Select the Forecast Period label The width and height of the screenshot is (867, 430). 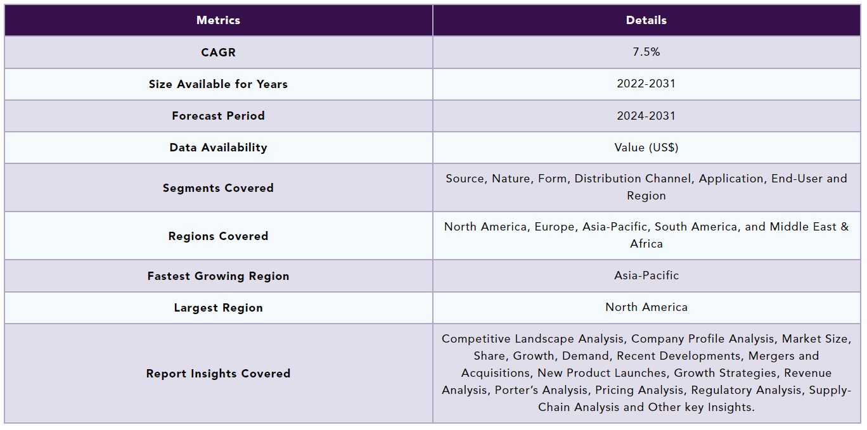pos(218,116)
